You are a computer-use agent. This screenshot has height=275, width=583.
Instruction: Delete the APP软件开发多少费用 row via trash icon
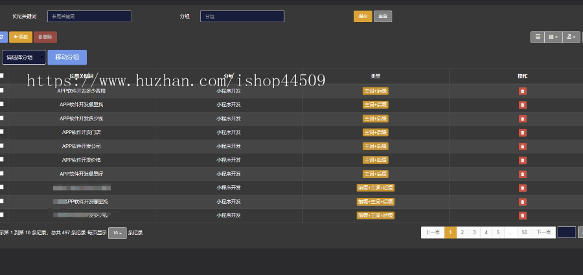click(522, 91)
